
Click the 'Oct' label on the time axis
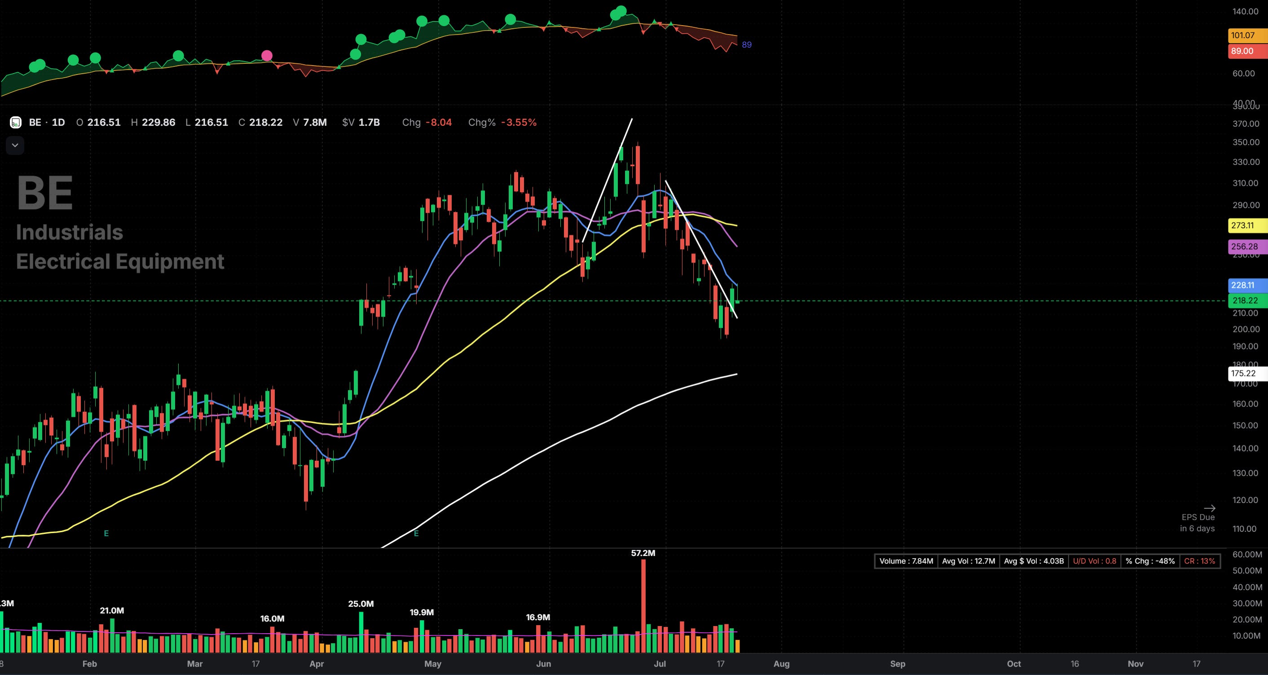coord(1014,664)
